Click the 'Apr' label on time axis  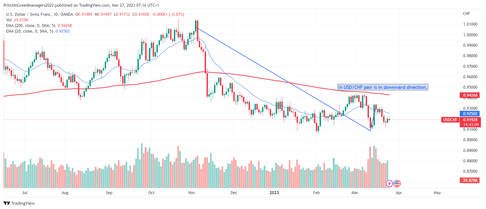coord(399,193)
